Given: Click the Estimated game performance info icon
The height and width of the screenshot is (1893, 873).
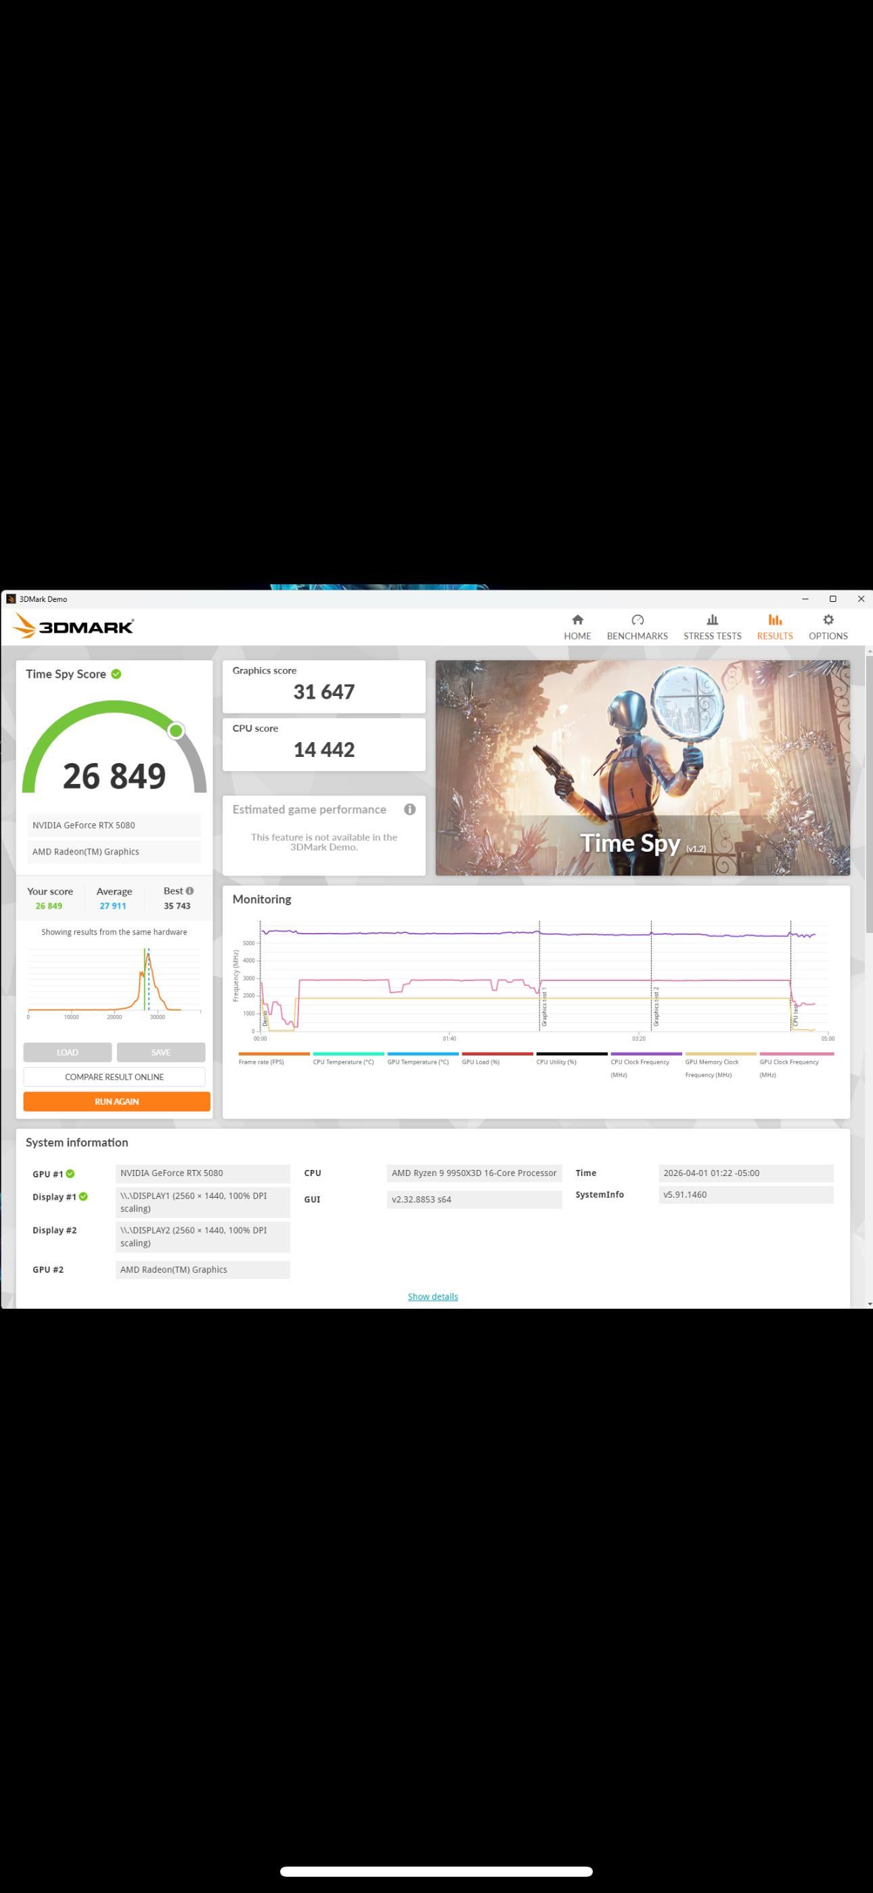Looking at the screenshot, I should tap(410, 809).
